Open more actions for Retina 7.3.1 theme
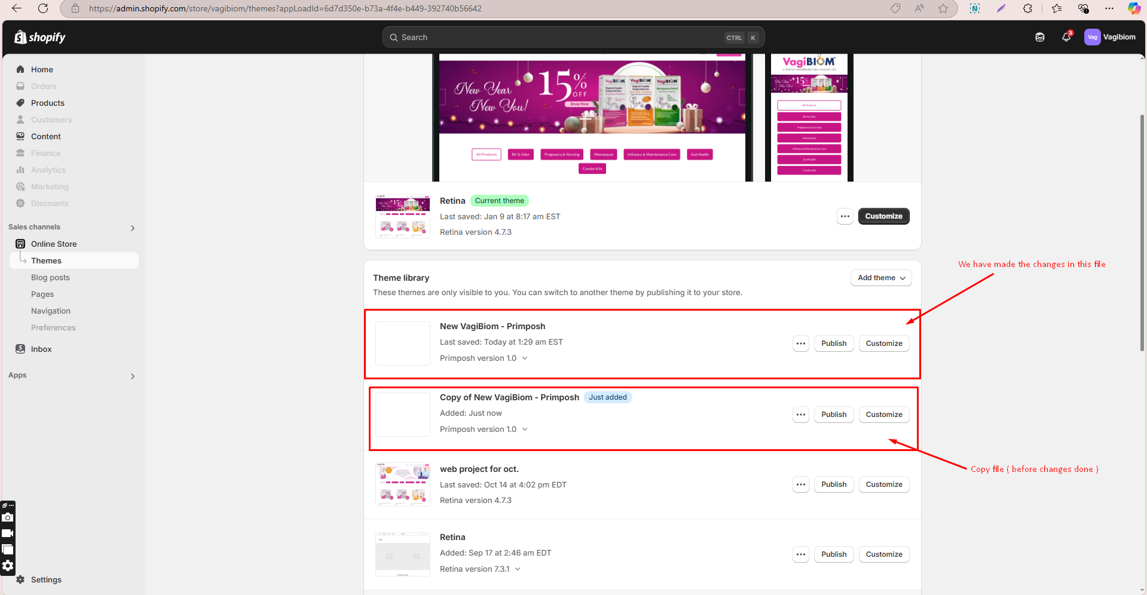This screenshot has width=1147, height=595. click(x=801, y=554)
